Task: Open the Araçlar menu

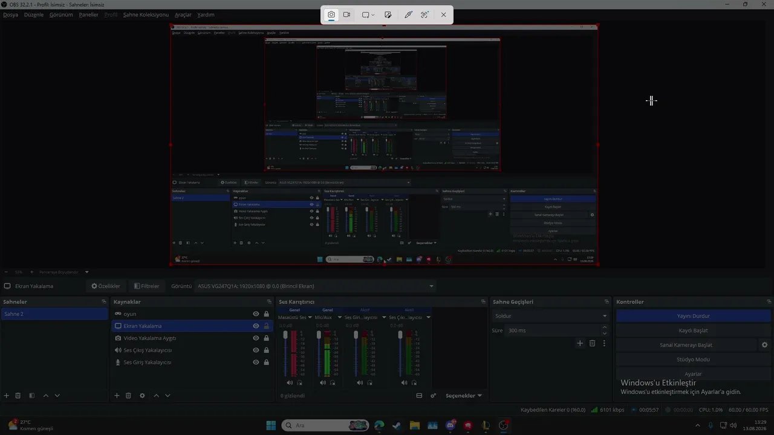Action: (183, 14)
